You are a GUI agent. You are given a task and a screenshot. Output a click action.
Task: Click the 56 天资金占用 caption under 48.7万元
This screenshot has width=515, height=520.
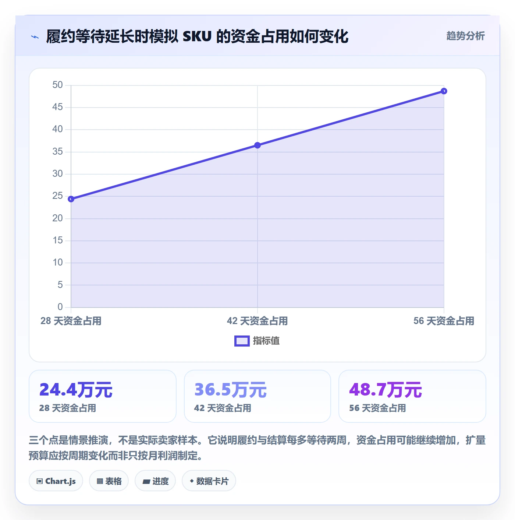[x=377, y=408]
